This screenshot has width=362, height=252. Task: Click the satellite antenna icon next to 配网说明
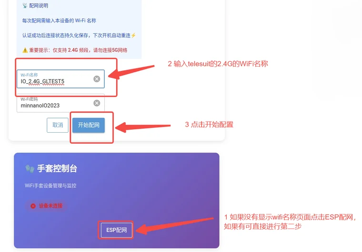[x=25, y=6]
